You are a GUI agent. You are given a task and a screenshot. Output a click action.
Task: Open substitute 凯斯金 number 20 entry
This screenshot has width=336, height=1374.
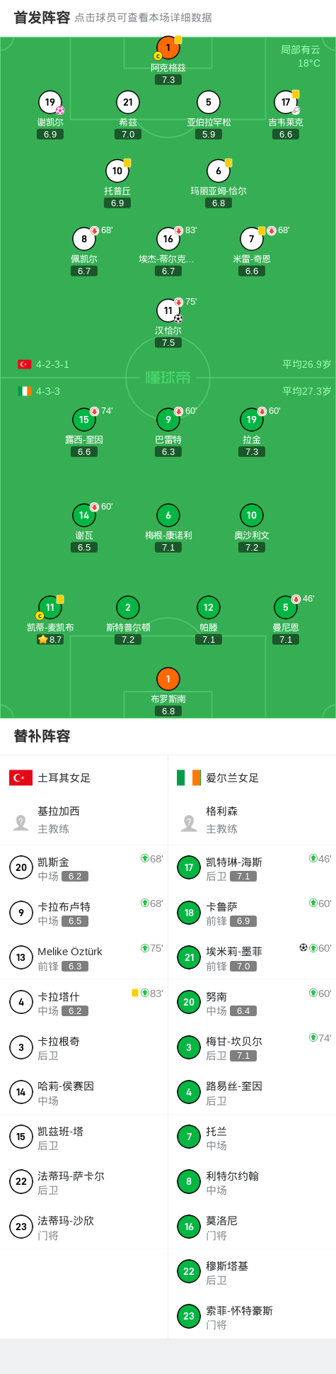[x=84, y=867]
